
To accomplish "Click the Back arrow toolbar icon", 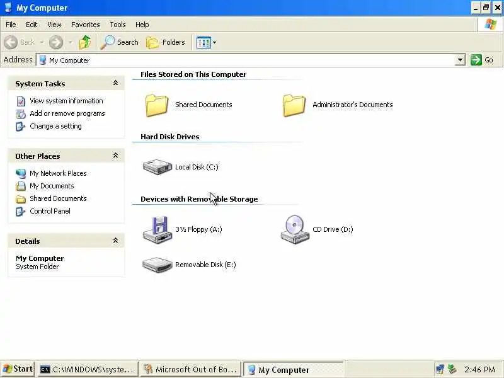I will coord(11,42).
